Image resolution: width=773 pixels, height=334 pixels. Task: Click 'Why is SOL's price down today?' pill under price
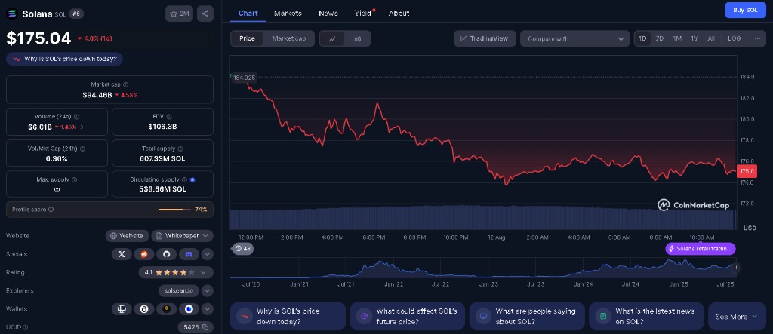pyautogui.click(x=65, y=59)
